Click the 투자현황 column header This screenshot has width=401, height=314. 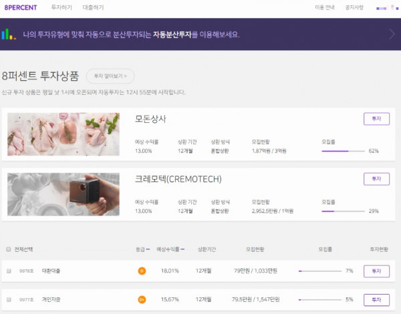(379, 249)
